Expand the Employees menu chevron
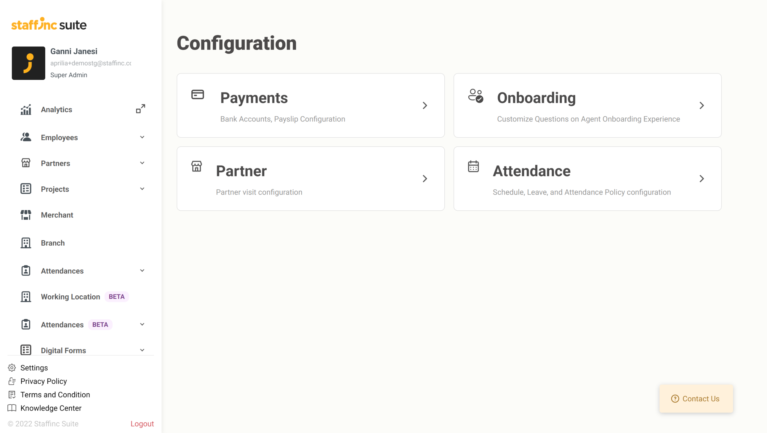This screenshot has width=767, height=433. (142, 137)
